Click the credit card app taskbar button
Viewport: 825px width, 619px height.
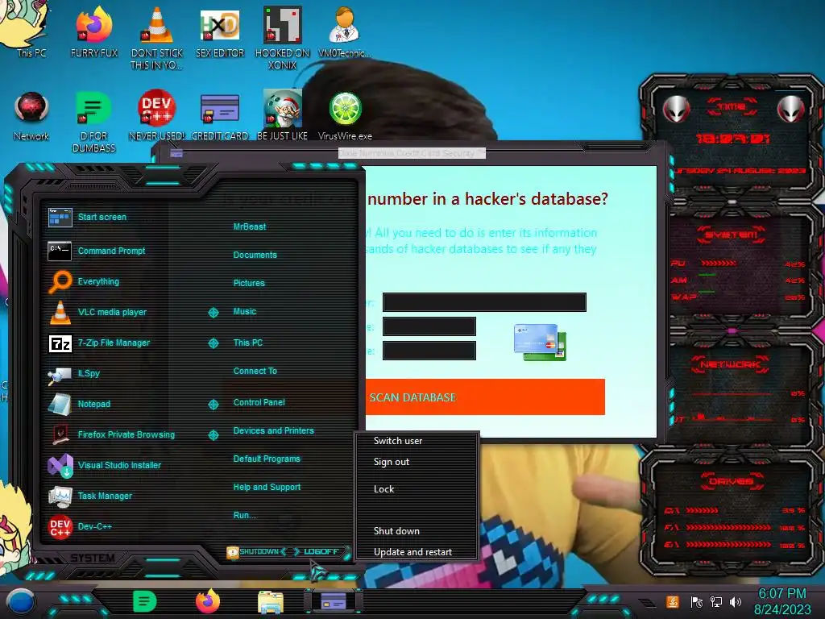tap(334, 601)
